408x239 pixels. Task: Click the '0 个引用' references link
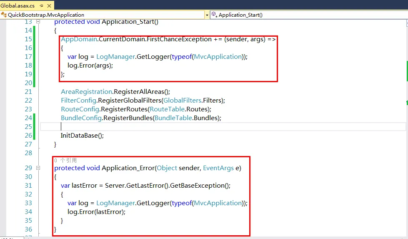coord(65,160)
